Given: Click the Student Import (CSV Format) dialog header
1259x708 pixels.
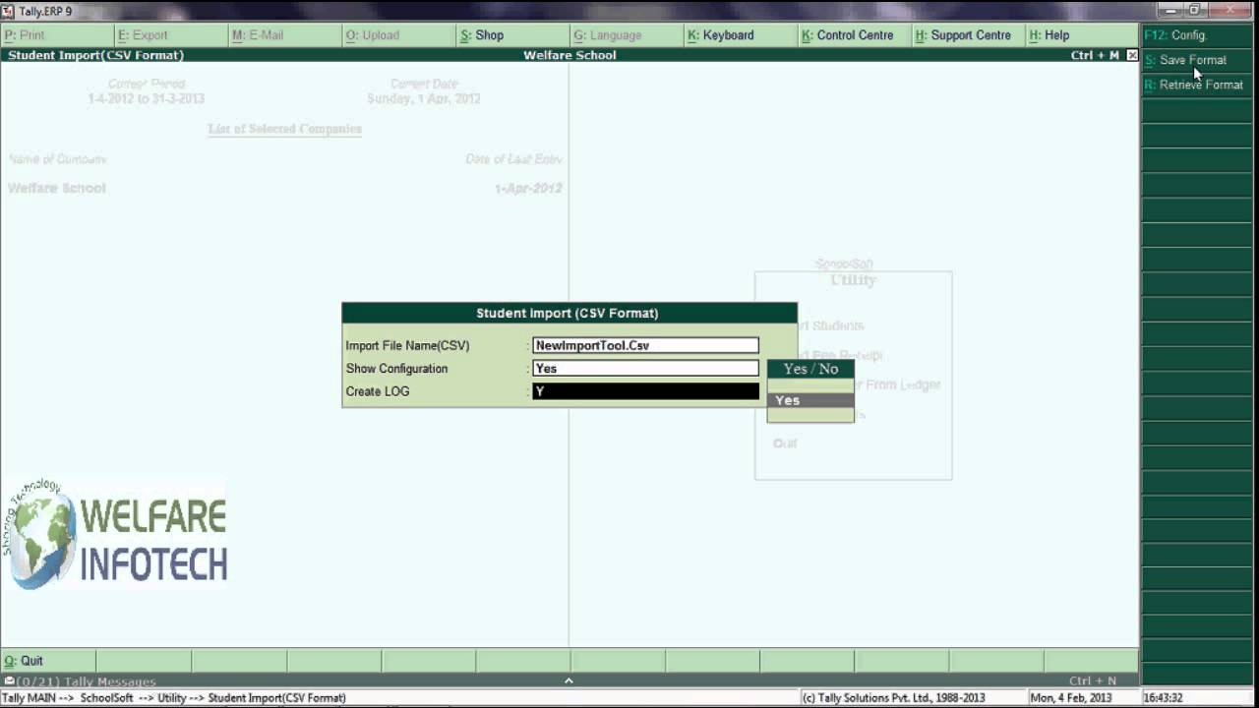Looking at the screenshot, I should click(569, 313).
